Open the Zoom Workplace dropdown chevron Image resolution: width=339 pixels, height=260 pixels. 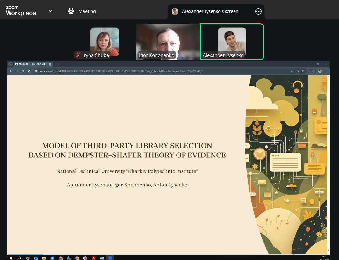[x=51, y=11]
